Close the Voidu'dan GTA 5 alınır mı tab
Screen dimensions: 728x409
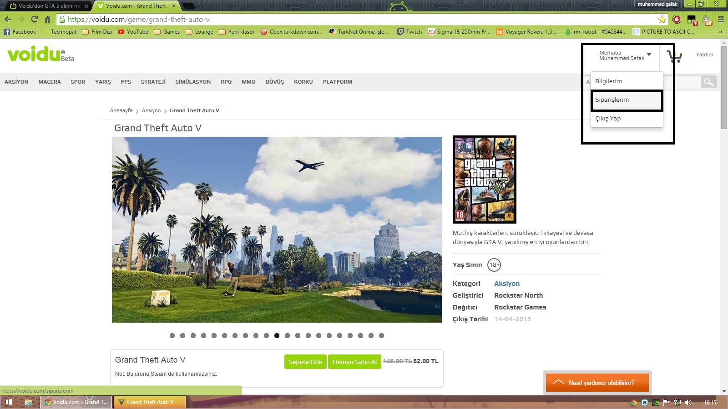click(x=86, y=6)
